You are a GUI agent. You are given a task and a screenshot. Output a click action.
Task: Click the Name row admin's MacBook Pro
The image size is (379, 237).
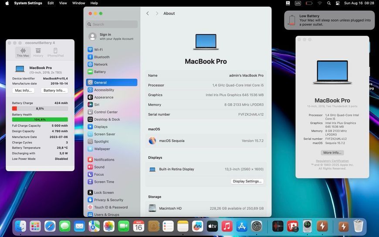pos(206,75)
